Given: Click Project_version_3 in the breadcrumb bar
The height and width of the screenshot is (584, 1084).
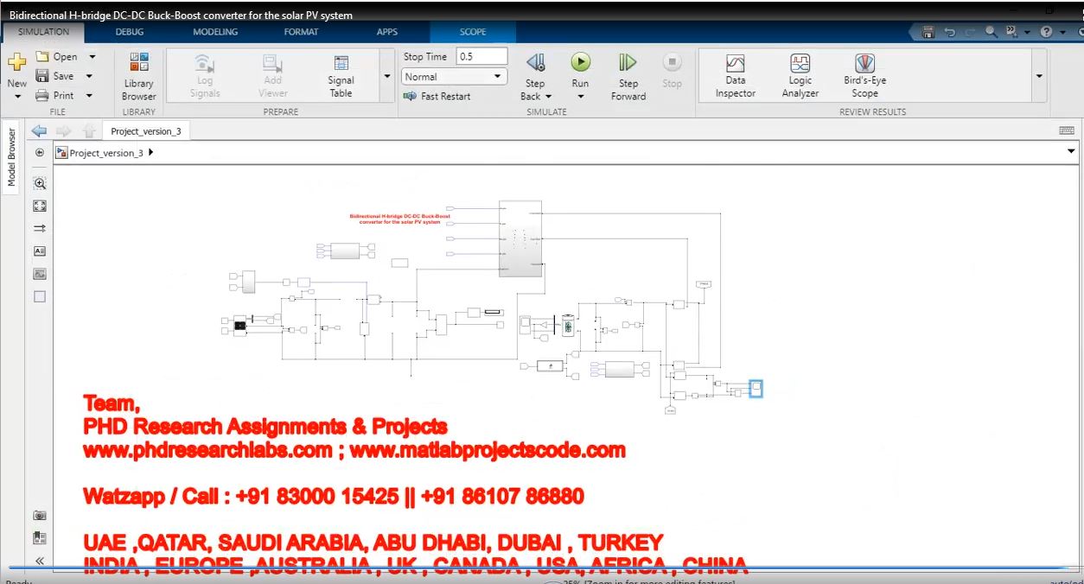Looking at the screenshot, I should click(x=106, y=153).
